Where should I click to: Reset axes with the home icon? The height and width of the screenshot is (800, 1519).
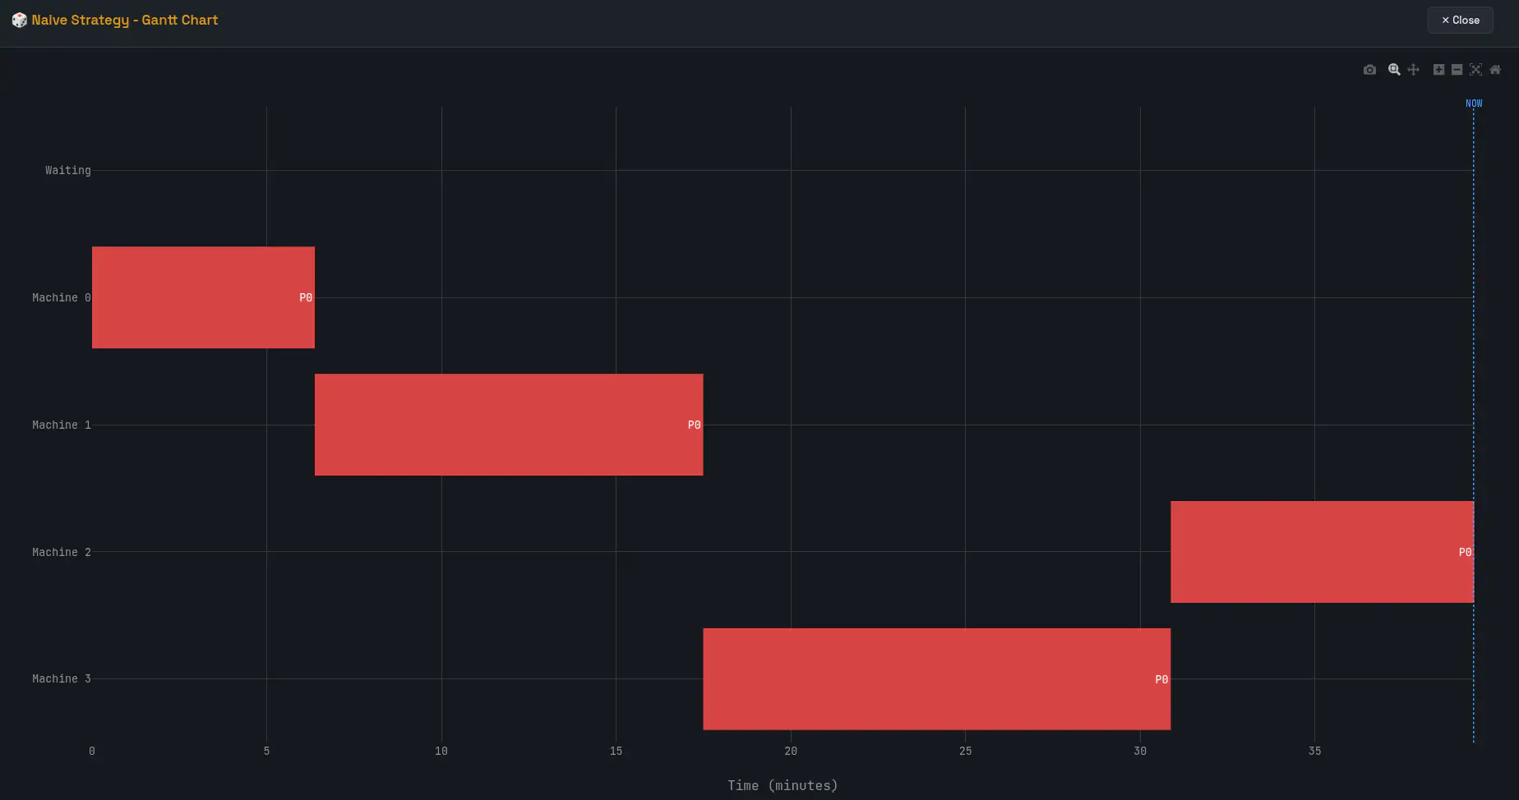(x=1495, y=70)
